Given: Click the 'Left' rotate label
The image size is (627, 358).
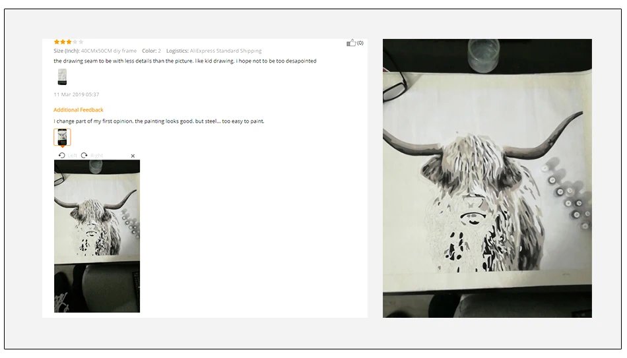Looking at the screenshot, I should pyautogui.click(x=72, y=156).
